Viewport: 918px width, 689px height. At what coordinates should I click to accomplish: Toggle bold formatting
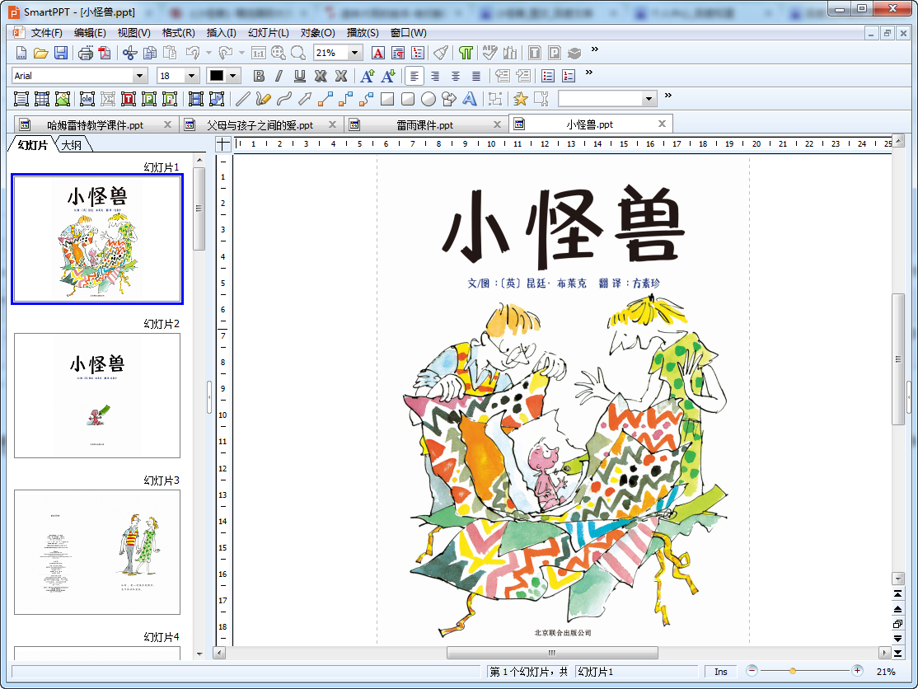pos(259,76)
